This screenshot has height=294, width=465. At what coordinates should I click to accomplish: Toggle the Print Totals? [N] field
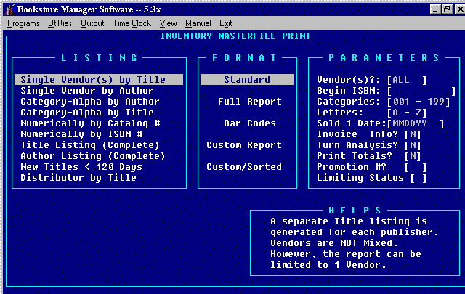(x=413, y=156)
